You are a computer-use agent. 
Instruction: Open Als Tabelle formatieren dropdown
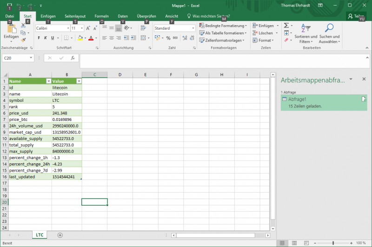click(x=223, y=33)
